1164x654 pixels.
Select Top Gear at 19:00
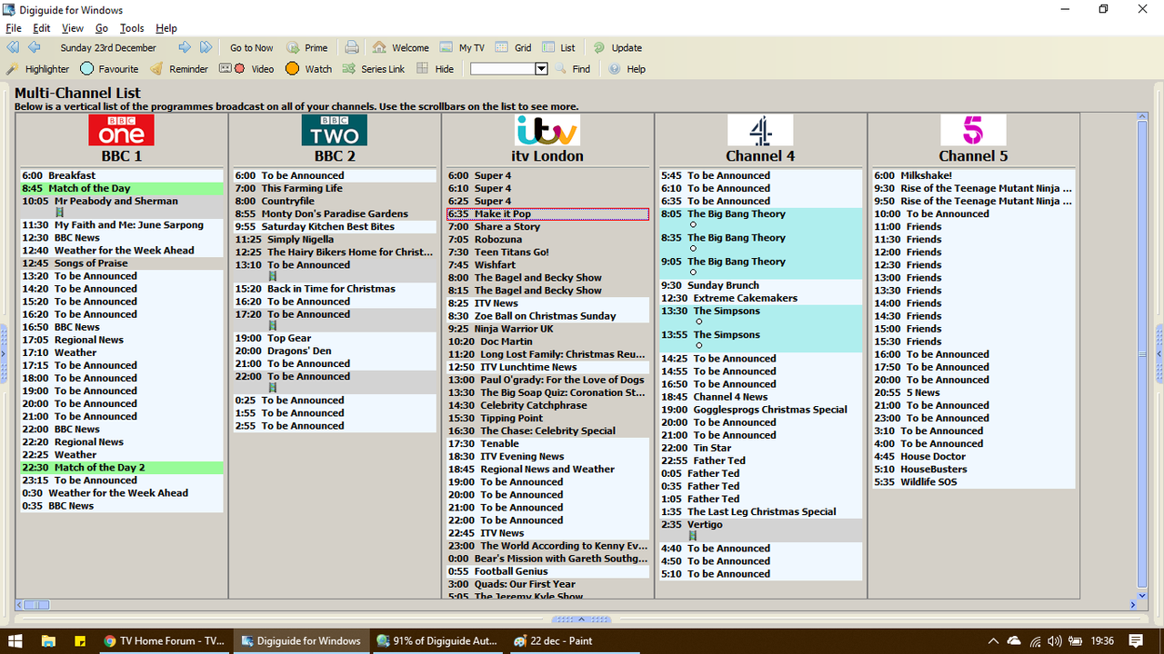coord(335,338)
